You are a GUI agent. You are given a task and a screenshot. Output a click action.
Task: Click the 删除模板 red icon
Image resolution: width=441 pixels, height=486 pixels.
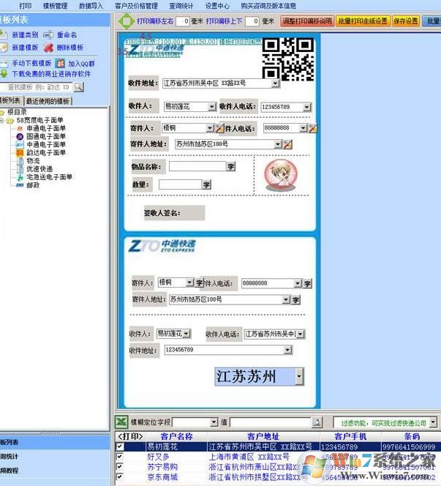48,48
